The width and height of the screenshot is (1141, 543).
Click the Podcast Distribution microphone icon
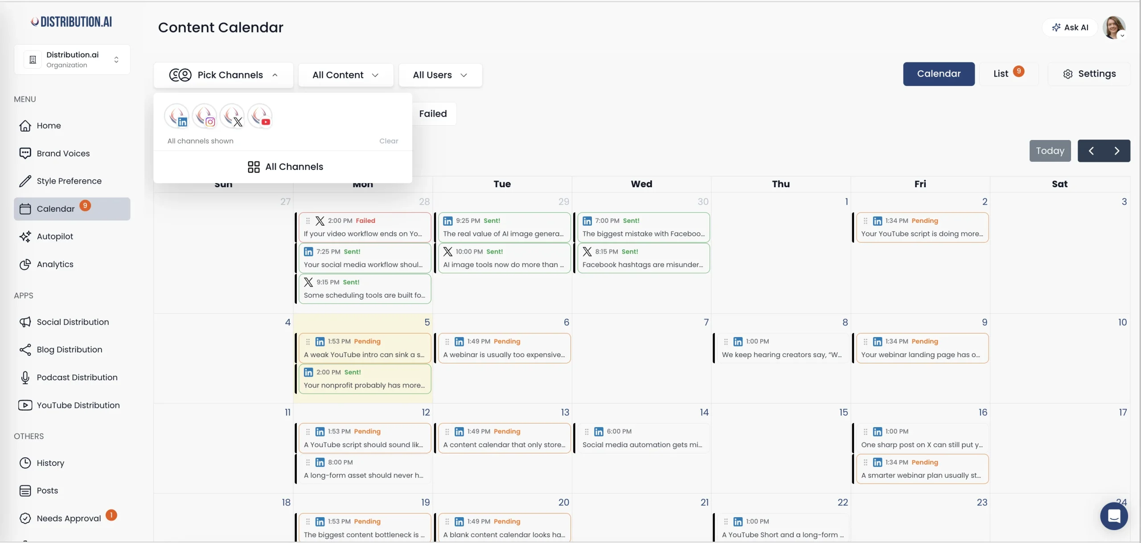pos(25,378)
